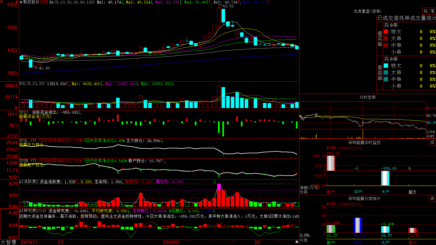The width and height of the screenshot is (436, 245).
Task: Click the 大户 -959.09 bar in real-time monitor
Action: coord(385,178)
